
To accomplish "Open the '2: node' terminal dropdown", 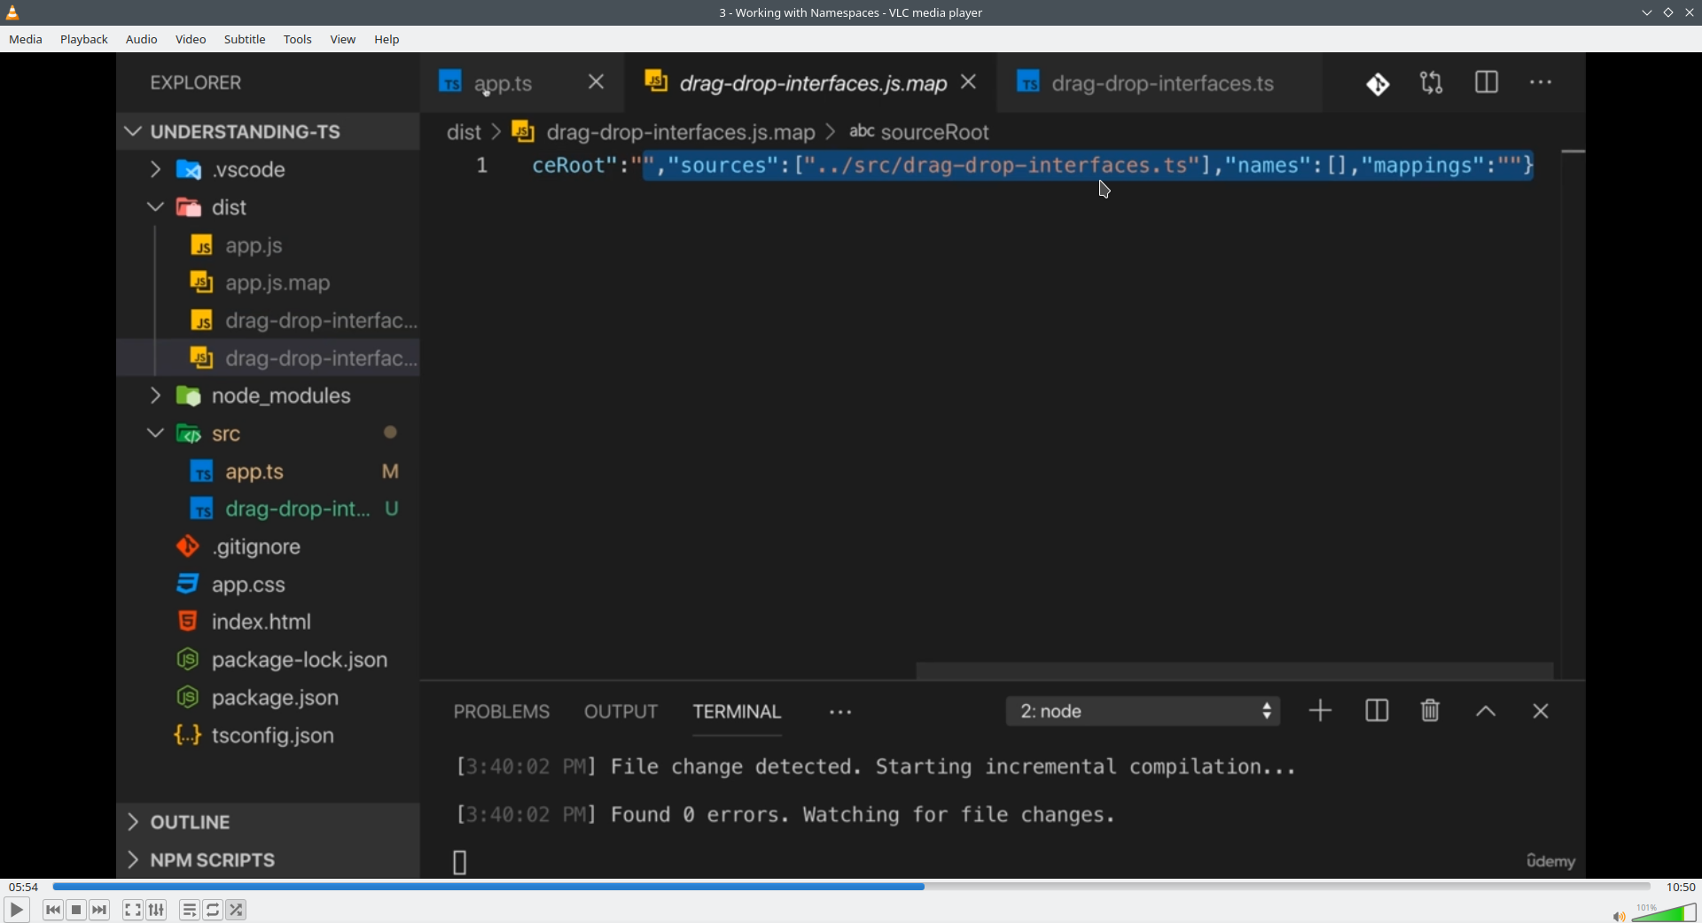I will [x=1144, y=711].
